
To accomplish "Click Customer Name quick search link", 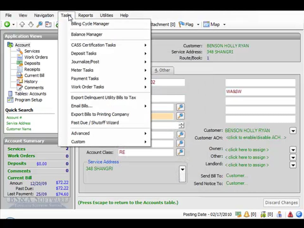I will tap(19, 129).
